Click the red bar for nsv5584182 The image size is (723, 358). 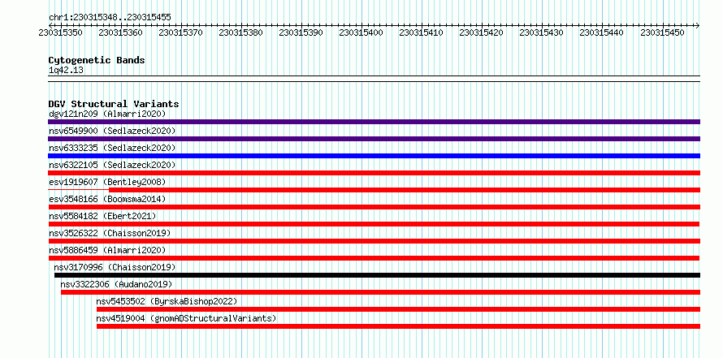click(374, 224)
